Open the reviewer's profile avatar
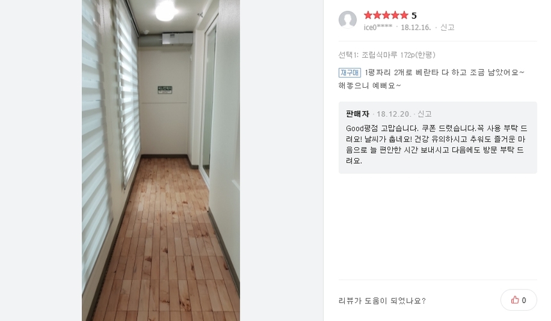The height and width of the screenshot is (321, 551). coord(347,20)
